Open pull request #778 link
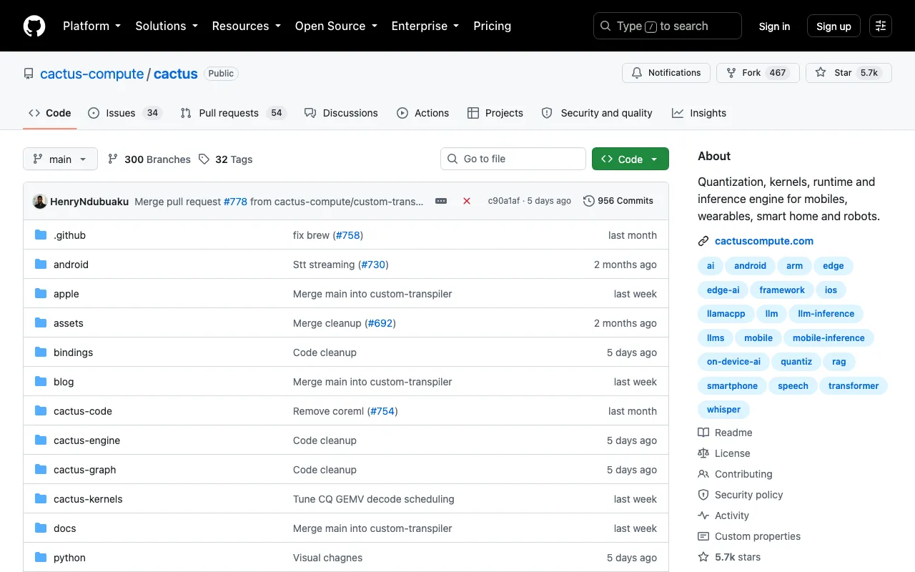The height and width of the screenshot is (572, 915). click(235, 201)
